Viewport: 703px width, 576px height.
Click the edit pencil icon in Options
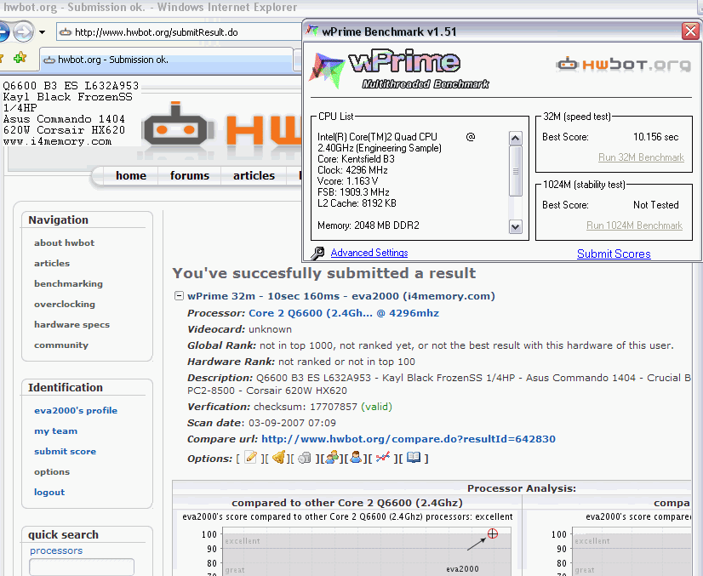(x=250, y=458)
